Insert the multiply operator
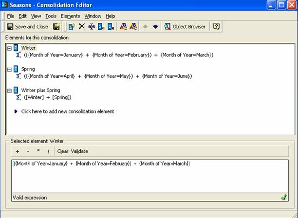Screen dimensions: 298x218 [38, 151]
